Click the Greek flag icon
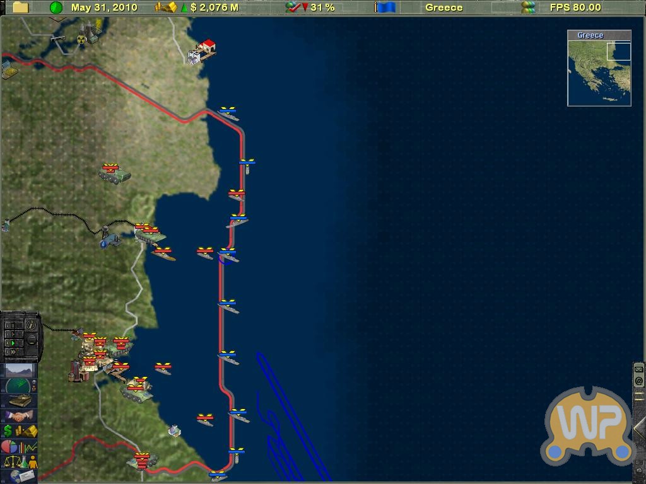The image size is (646, 484). click(x=384, y=8)
